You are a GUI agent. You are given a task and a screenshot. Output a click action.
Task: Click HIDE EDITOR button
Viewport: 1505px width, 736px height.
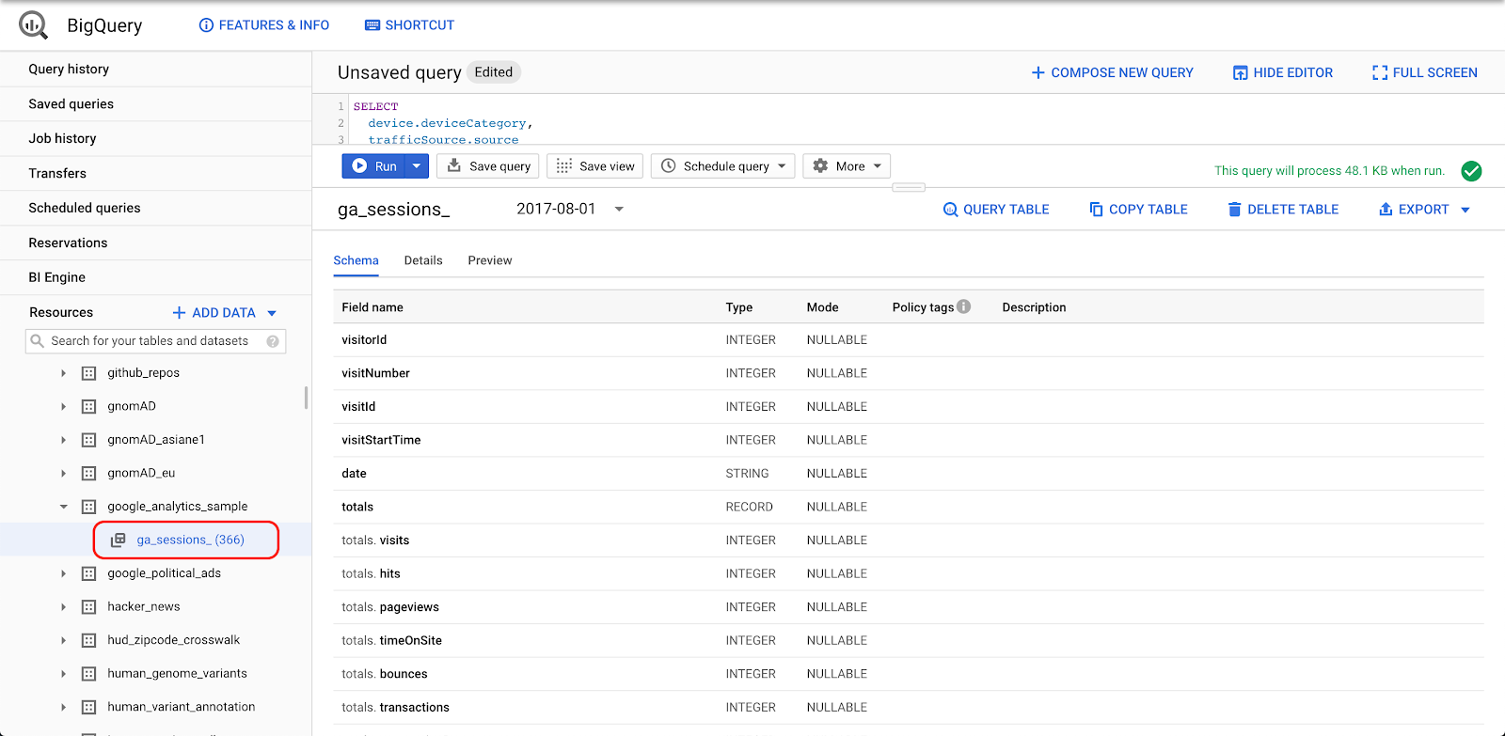[x=1283, y=72]
